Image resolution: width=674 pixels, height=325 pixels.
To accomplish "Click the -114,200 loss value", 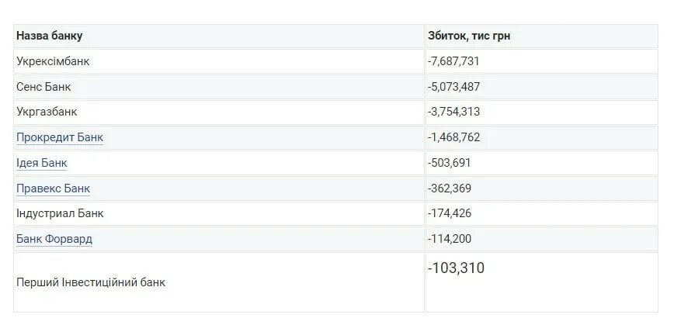I will point(449,239).
